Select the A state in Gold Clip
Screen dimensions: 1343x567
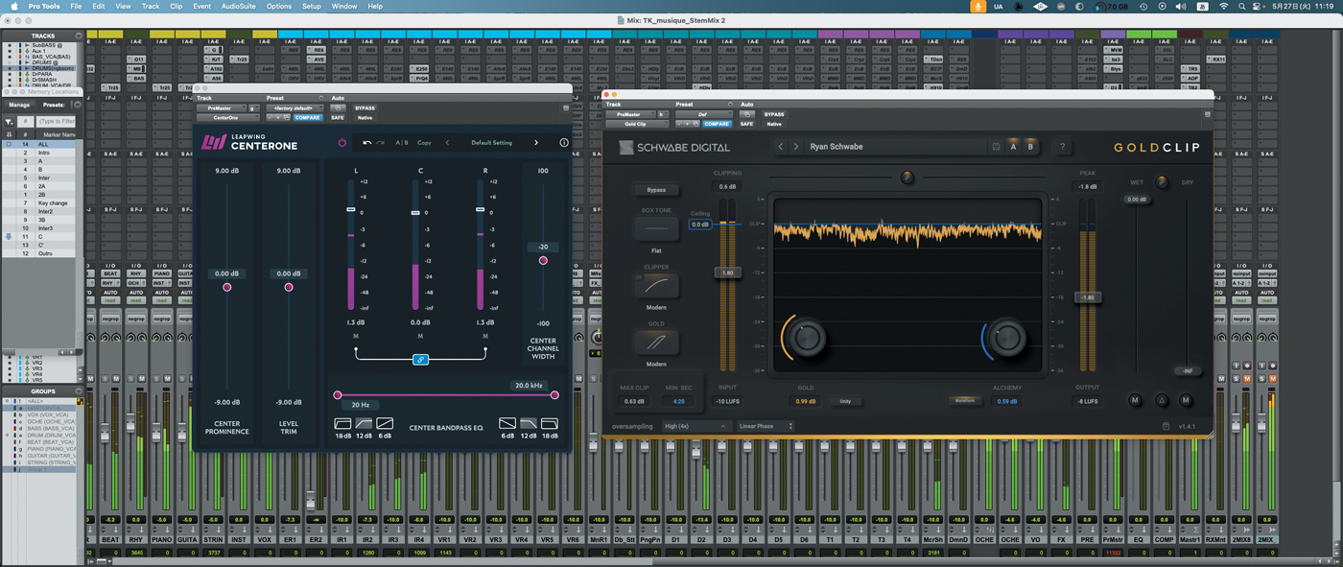point(1014,147)
